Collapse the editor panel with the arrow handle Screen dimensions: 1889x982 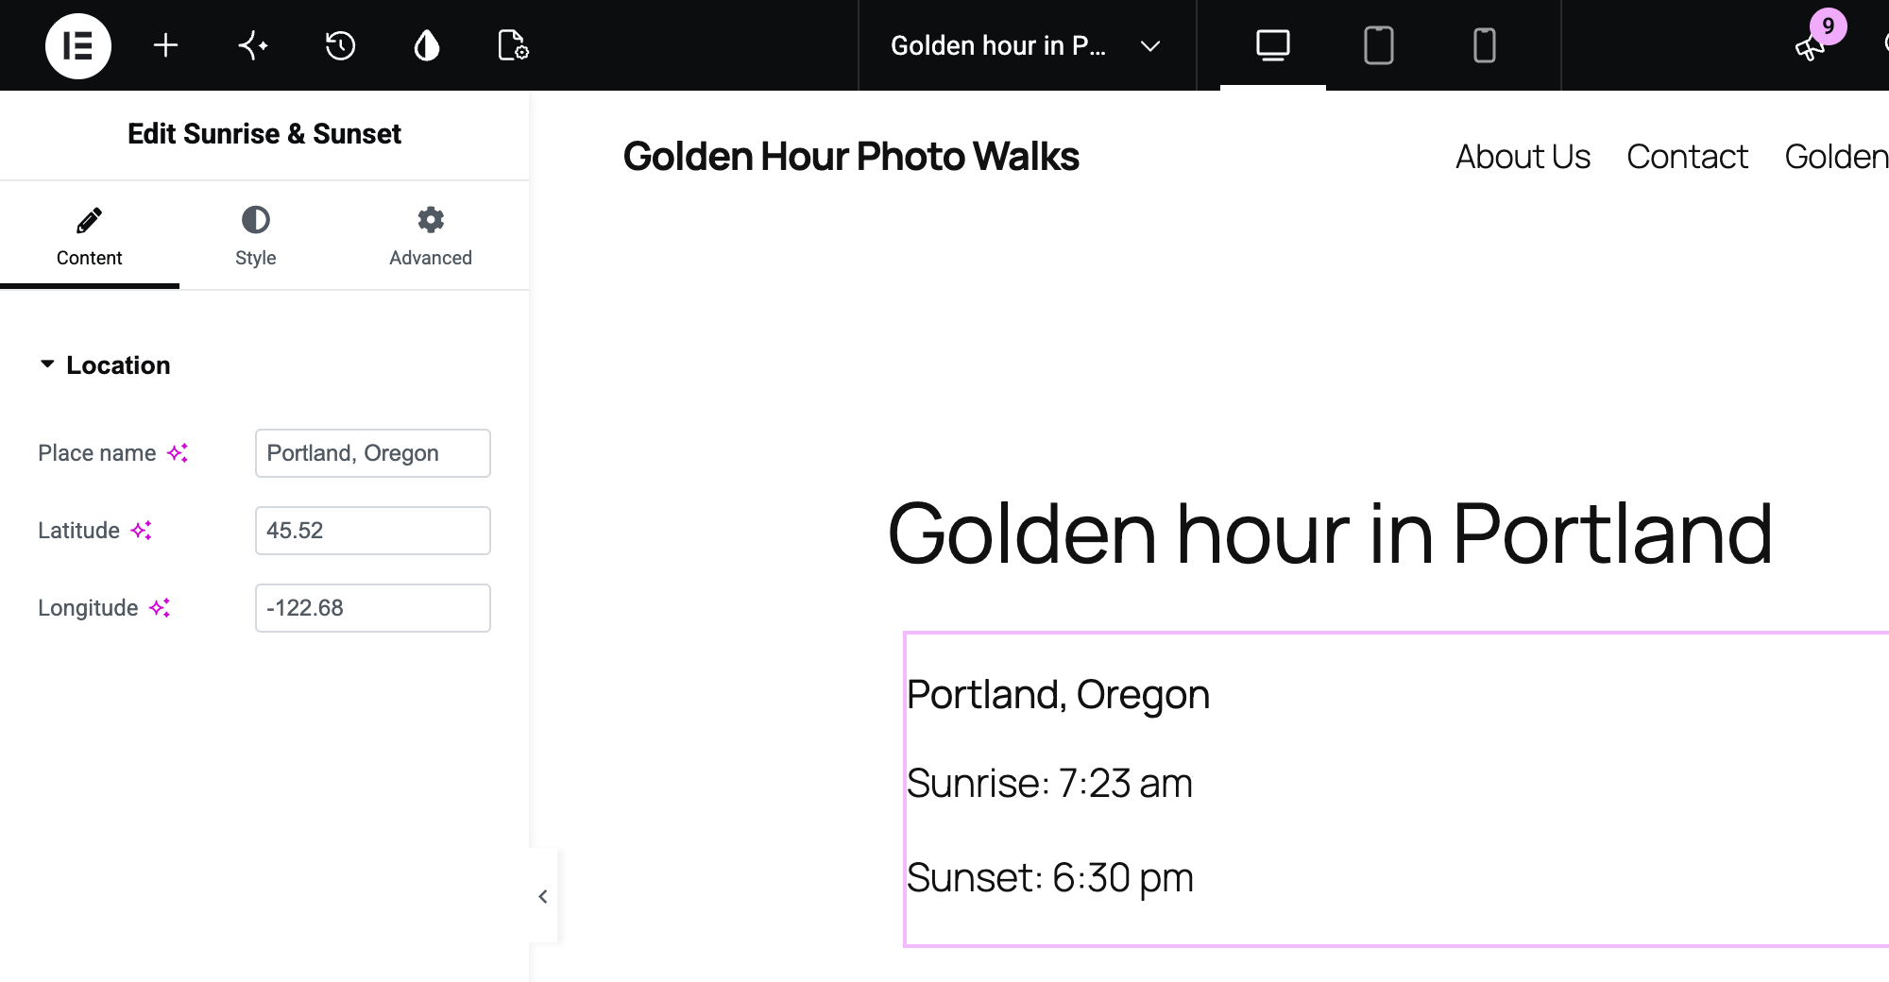[543, 896]
